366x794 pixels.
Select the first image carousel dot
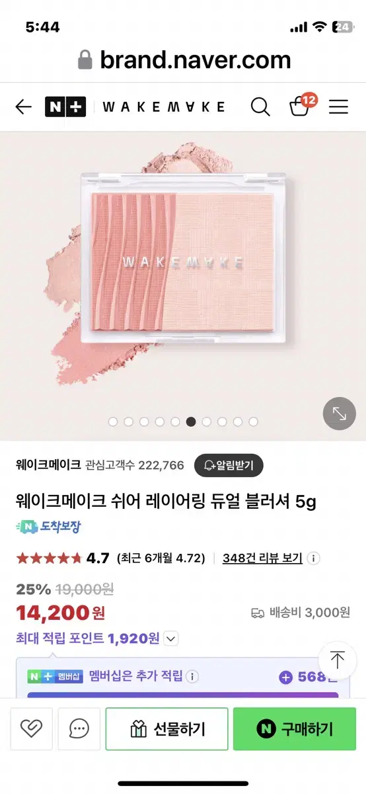point(112,421)
